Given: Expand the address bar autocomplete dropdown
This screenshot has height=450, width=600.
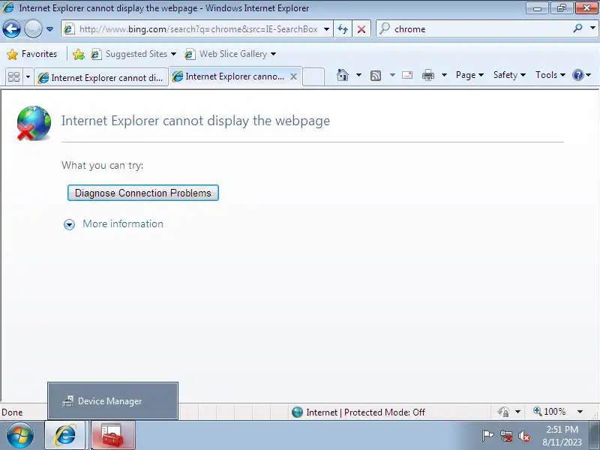Looking at the screenshot, I should pos(326,29).
